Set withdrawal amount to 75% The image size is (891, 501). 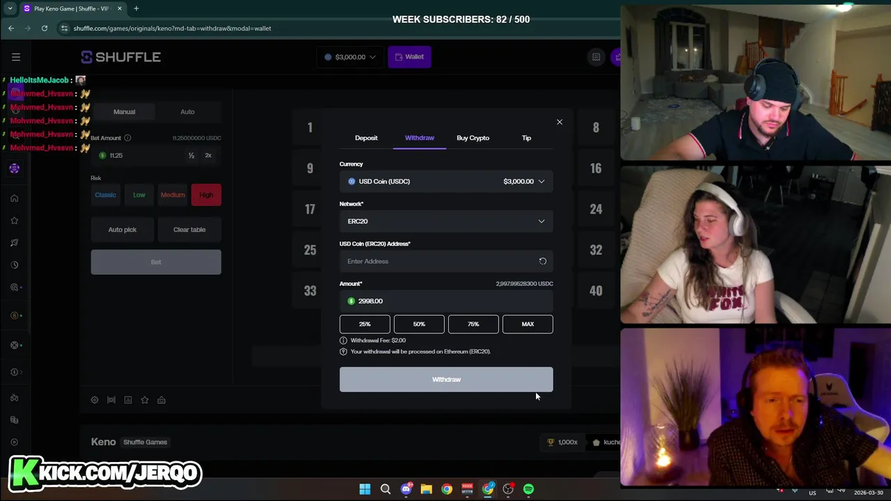point(473,324)
